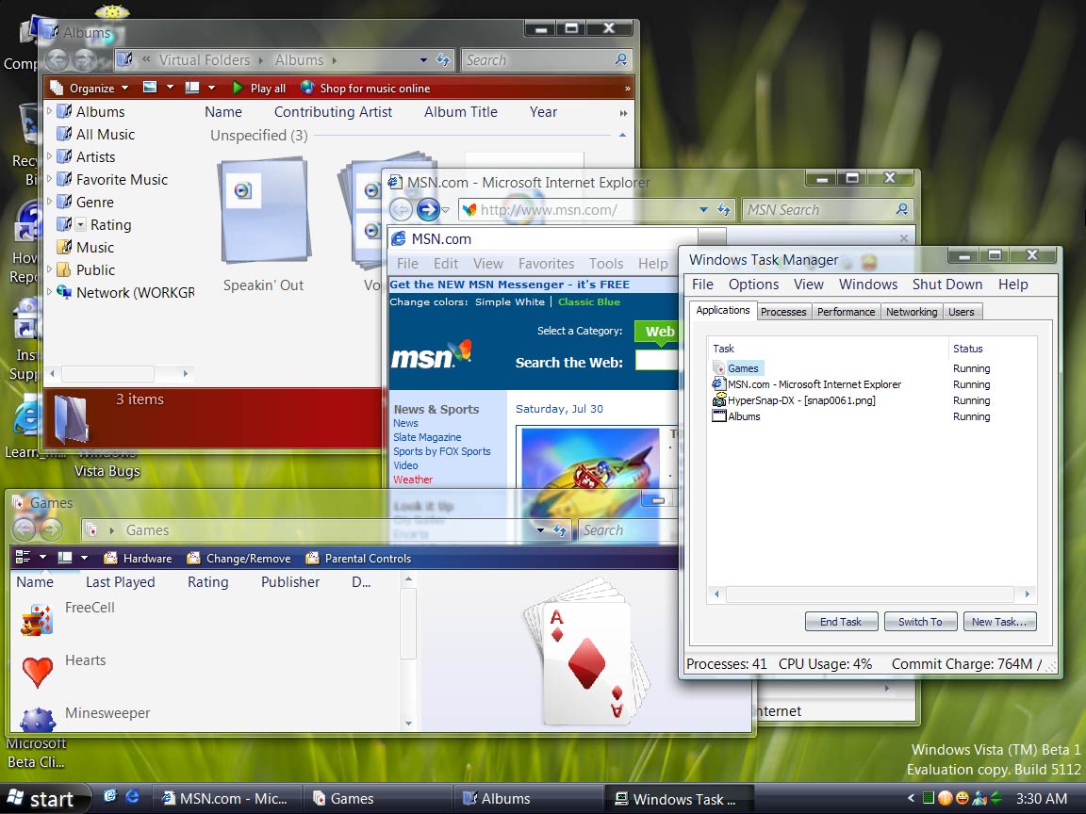Click the green Play all icon
Screen dimensions: 1086x814
click(238, 88)
